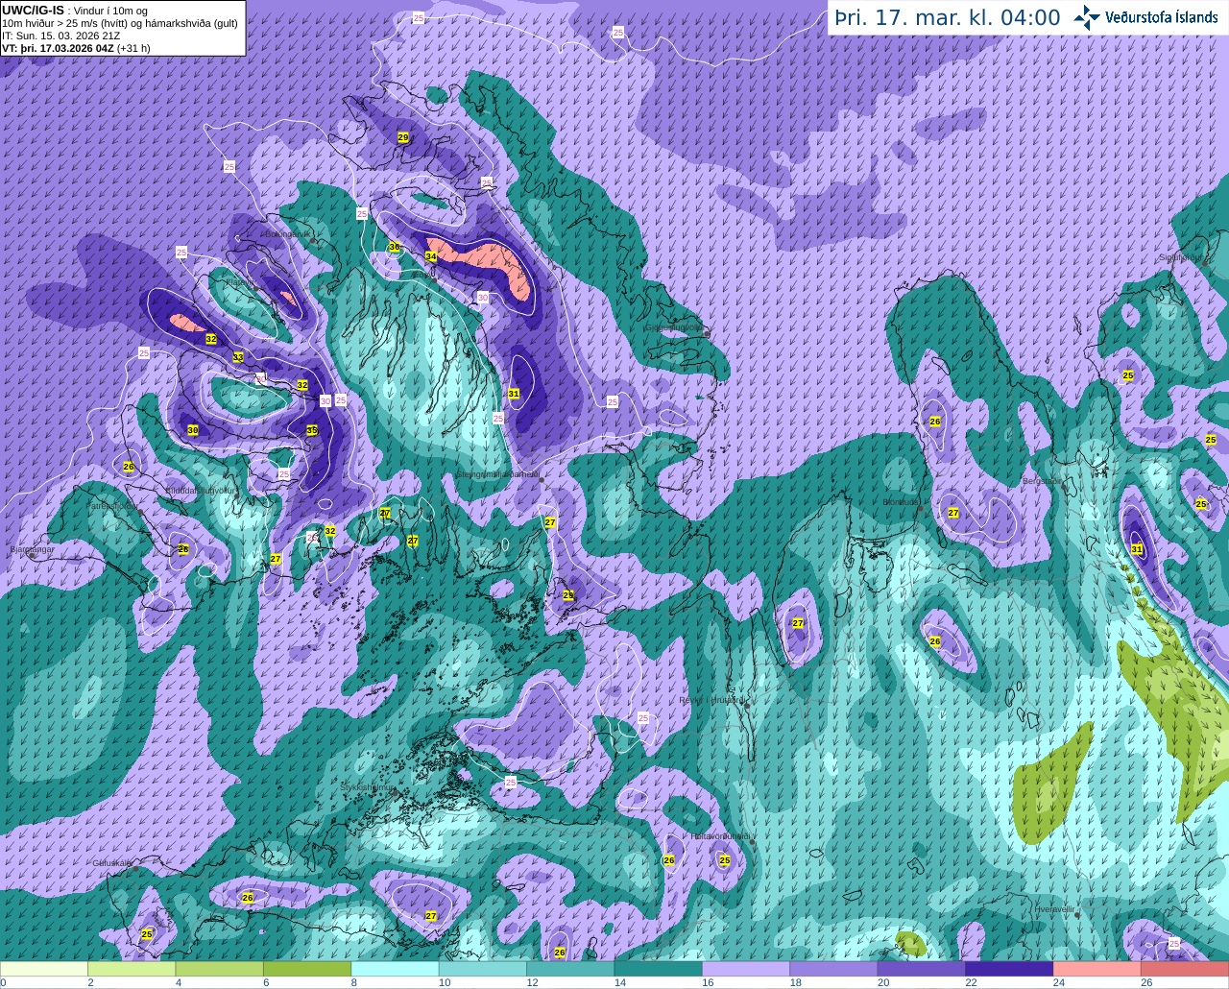Click the Bjargtangar station label
Image resolution: width=1229 pixels, height=989 pixels.
31,549
